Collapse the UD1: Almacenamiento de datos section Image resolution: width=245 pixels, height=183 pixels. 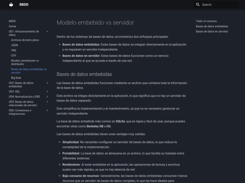pos(47,32)
